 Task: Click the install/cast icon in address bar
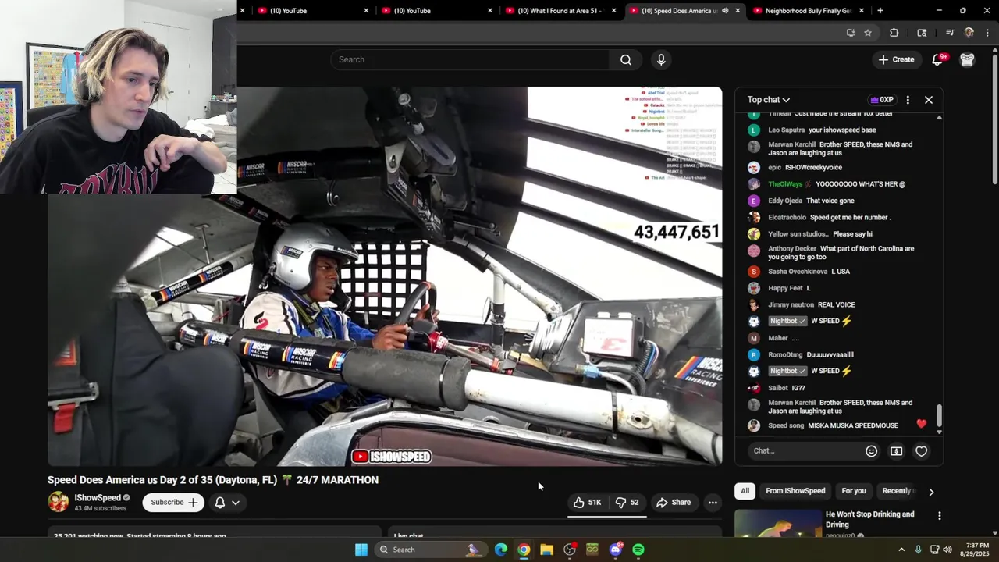point(851,33)
